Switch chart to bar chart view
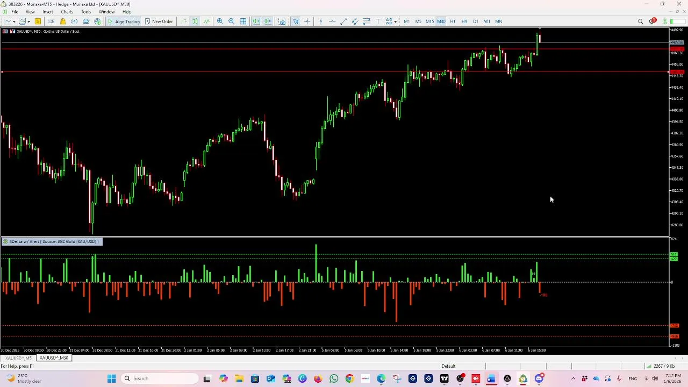Screen dimensions: 688x387 click(x=184, y=21)
